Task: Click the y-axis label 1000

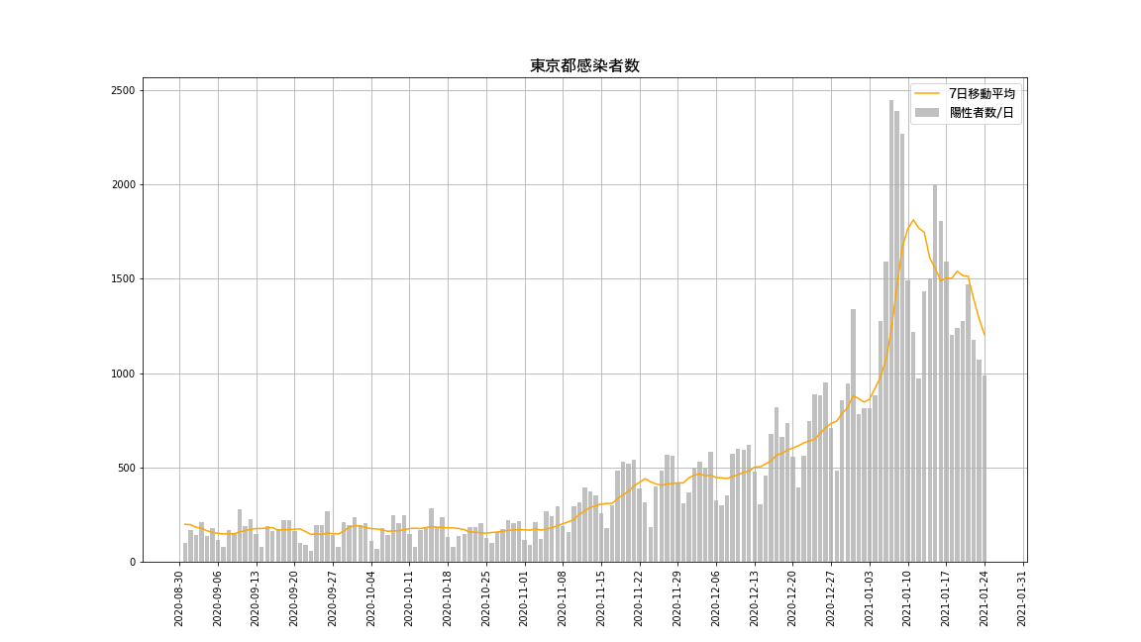Action: point(123,374)
